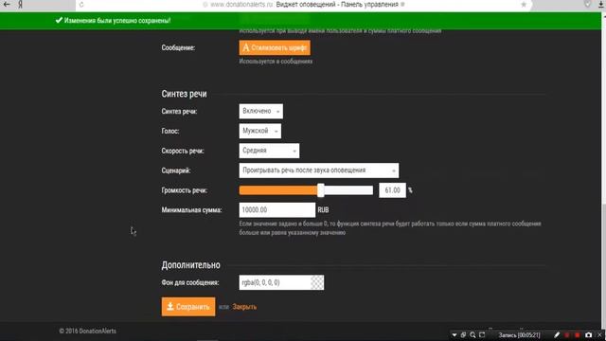Click the red stop recording button
The image size is (606, 341).
578,334
